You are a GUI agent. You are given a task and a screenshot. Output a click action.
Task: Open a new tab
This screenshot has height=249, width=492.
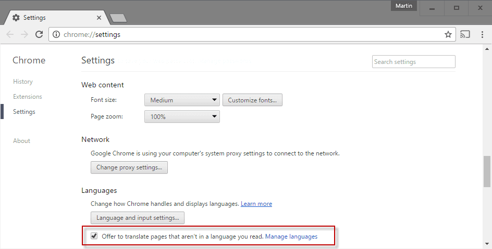click(x=119, y=18)
